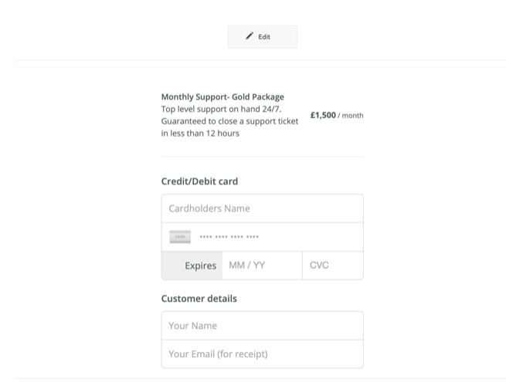506x382 pixels.
Task: Click 'Top level support on hand 24/7' text
Action: [220, 109]
